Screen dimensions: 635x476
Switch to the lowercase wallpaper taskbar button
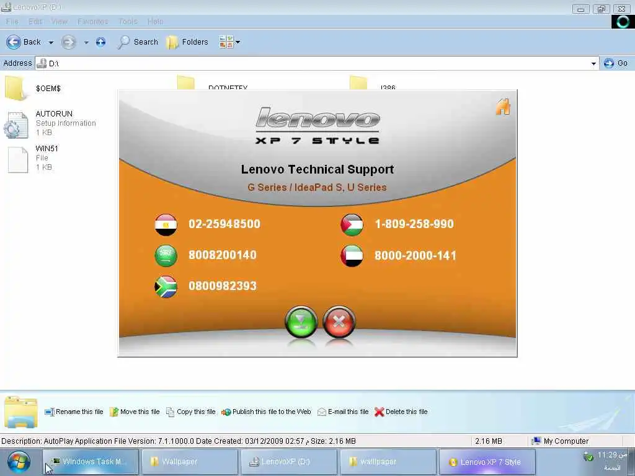click(388, 462)
